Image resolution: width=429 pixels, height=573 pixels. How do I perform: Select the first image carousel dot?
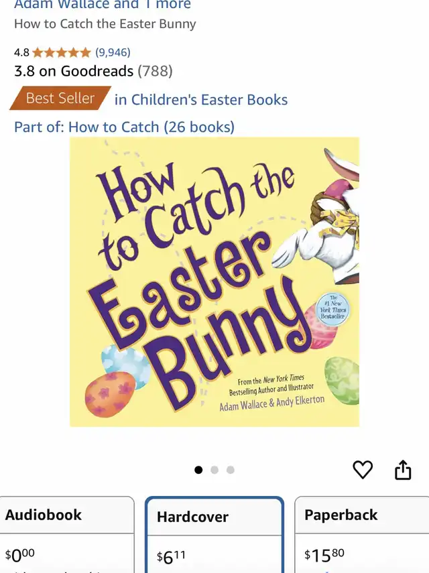(x=198, y=470)
